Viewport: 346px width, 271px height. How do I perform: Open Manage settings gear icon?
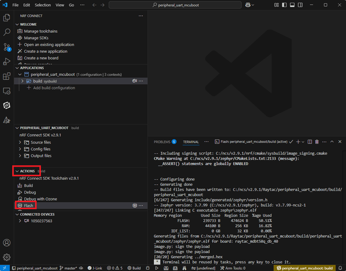coord(7,257)
